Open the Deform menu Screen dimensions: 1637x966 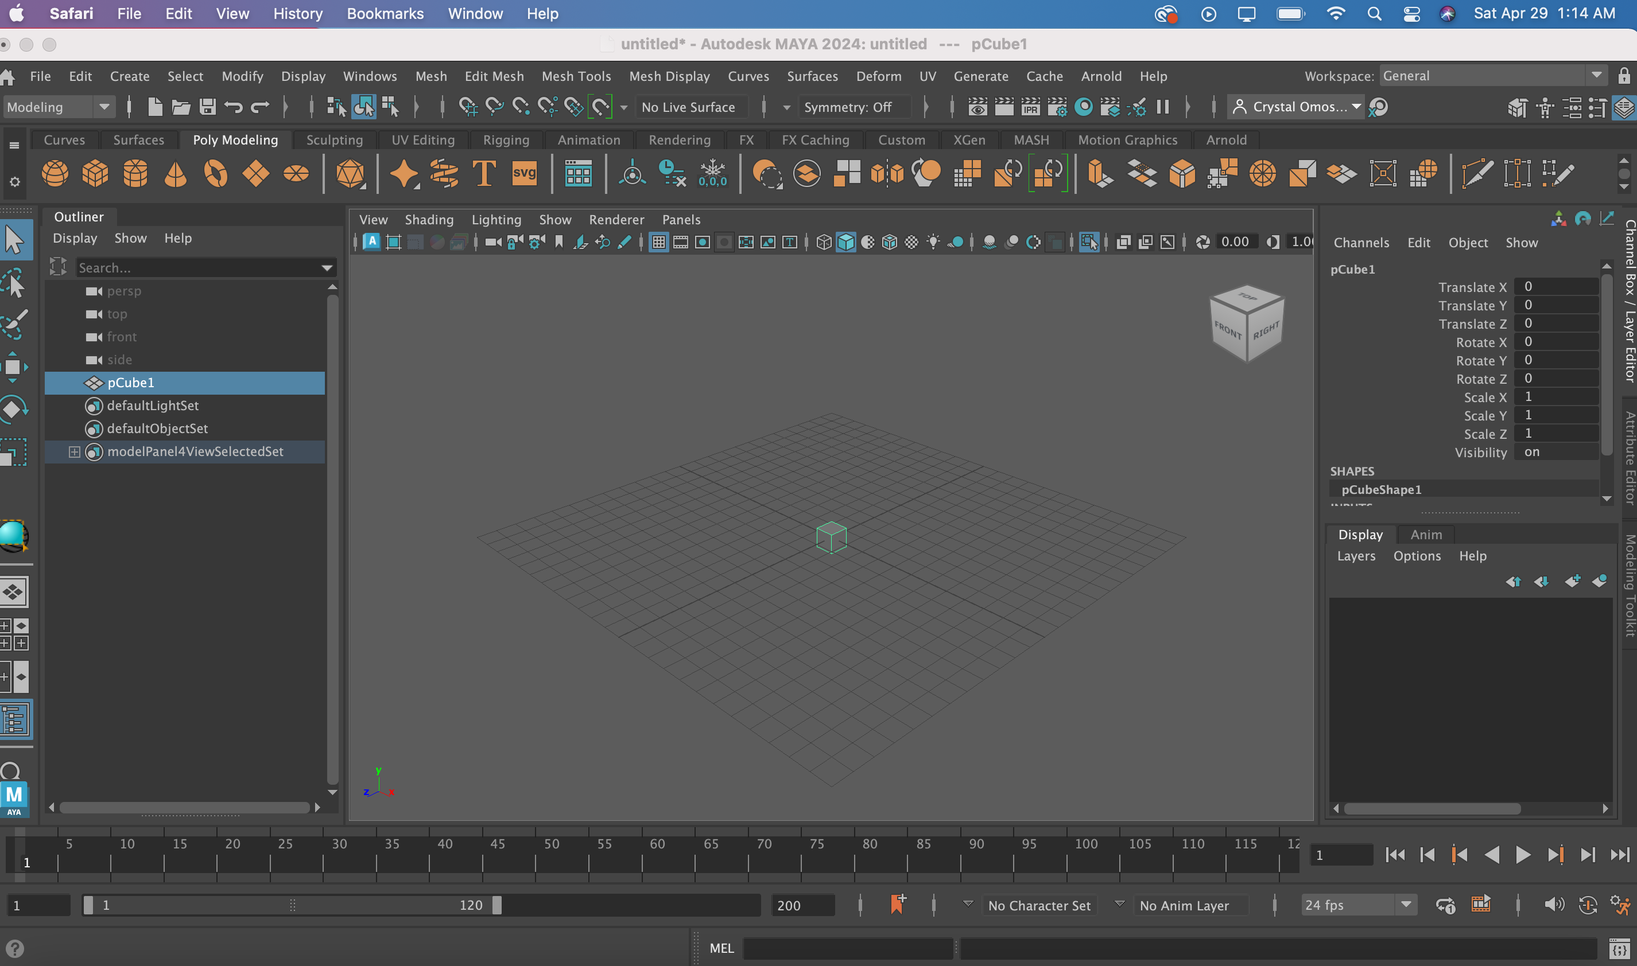[878, 76]
